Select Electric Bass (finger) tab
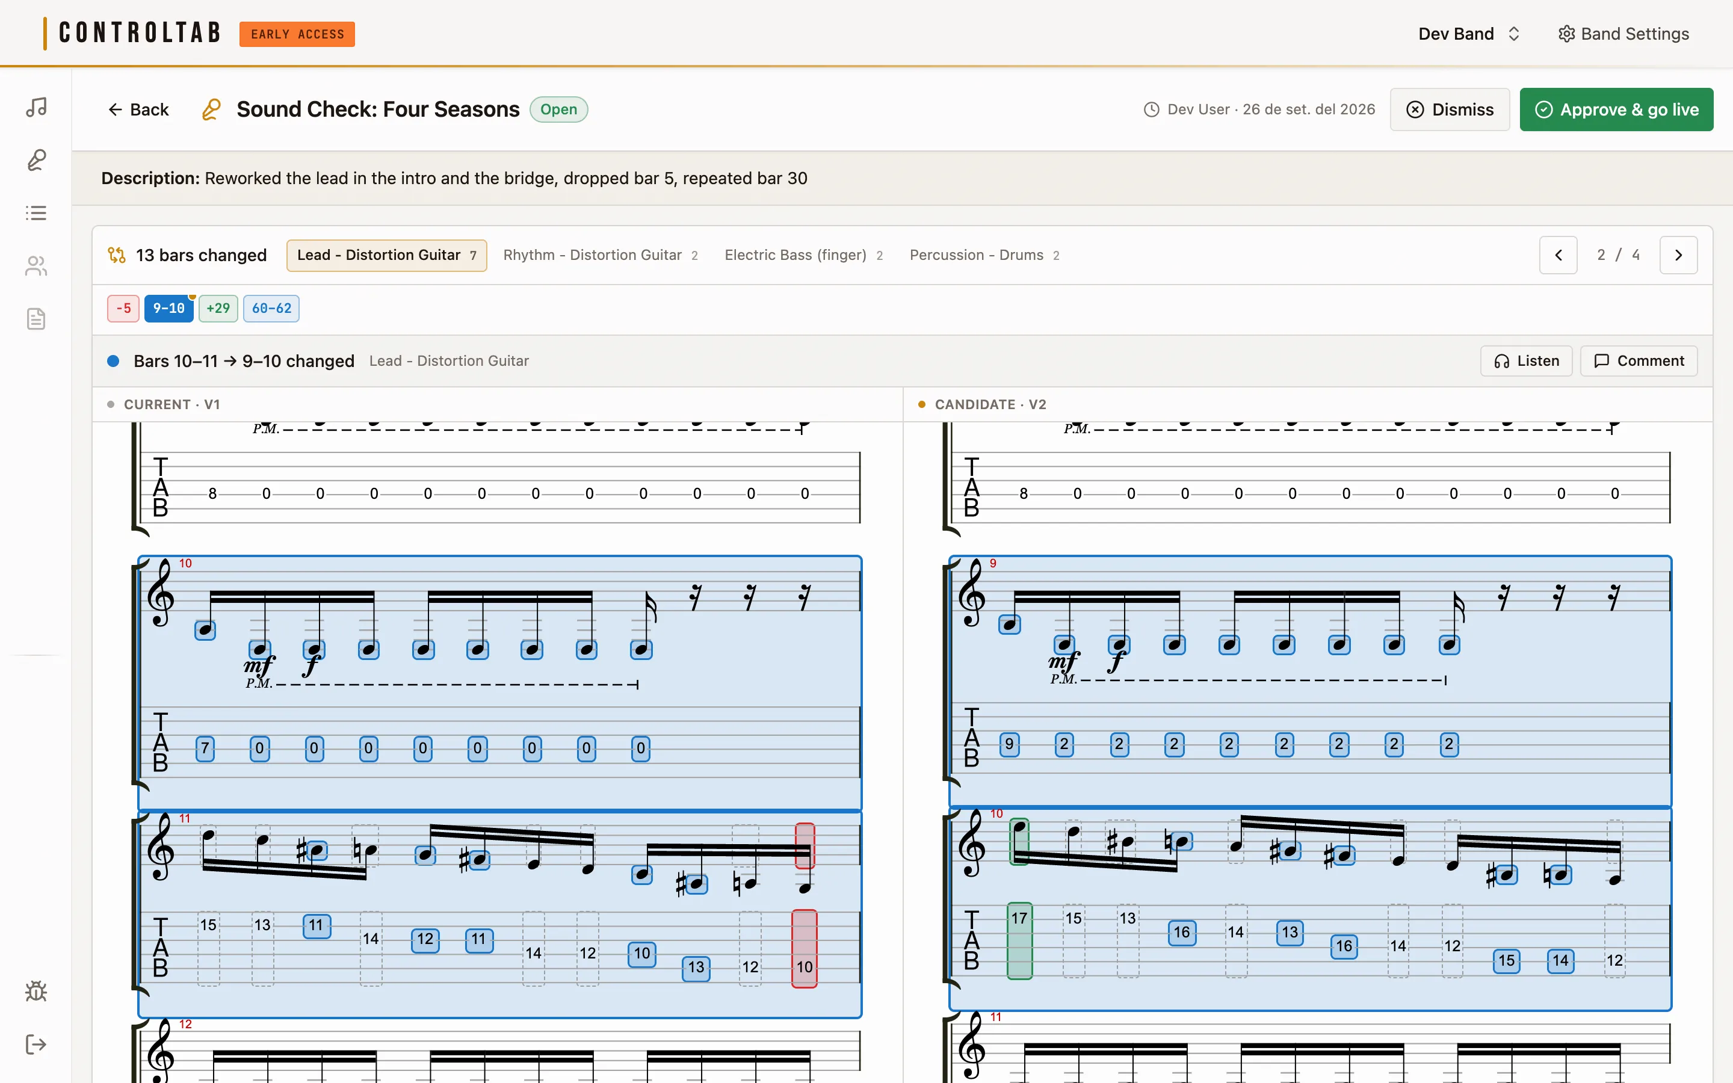This screenshot has height=1083, width=1733. point(803,255)
